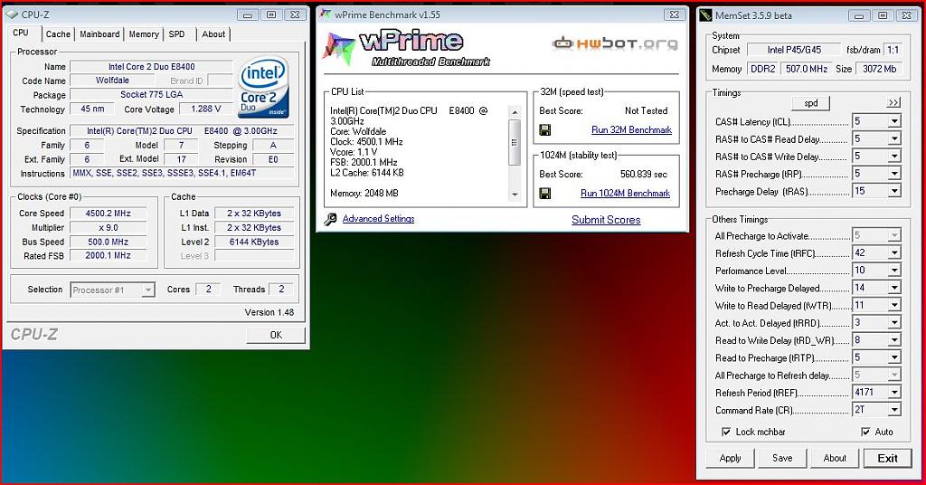Click the >> expand button in MemSet Timings
The image size is (926, 485).
(x=893, y=103)
